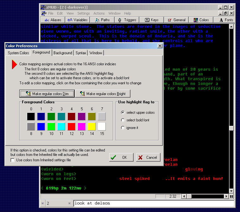
Task: Click Make regular colors Dim button
Action: (x=47, y=93)
